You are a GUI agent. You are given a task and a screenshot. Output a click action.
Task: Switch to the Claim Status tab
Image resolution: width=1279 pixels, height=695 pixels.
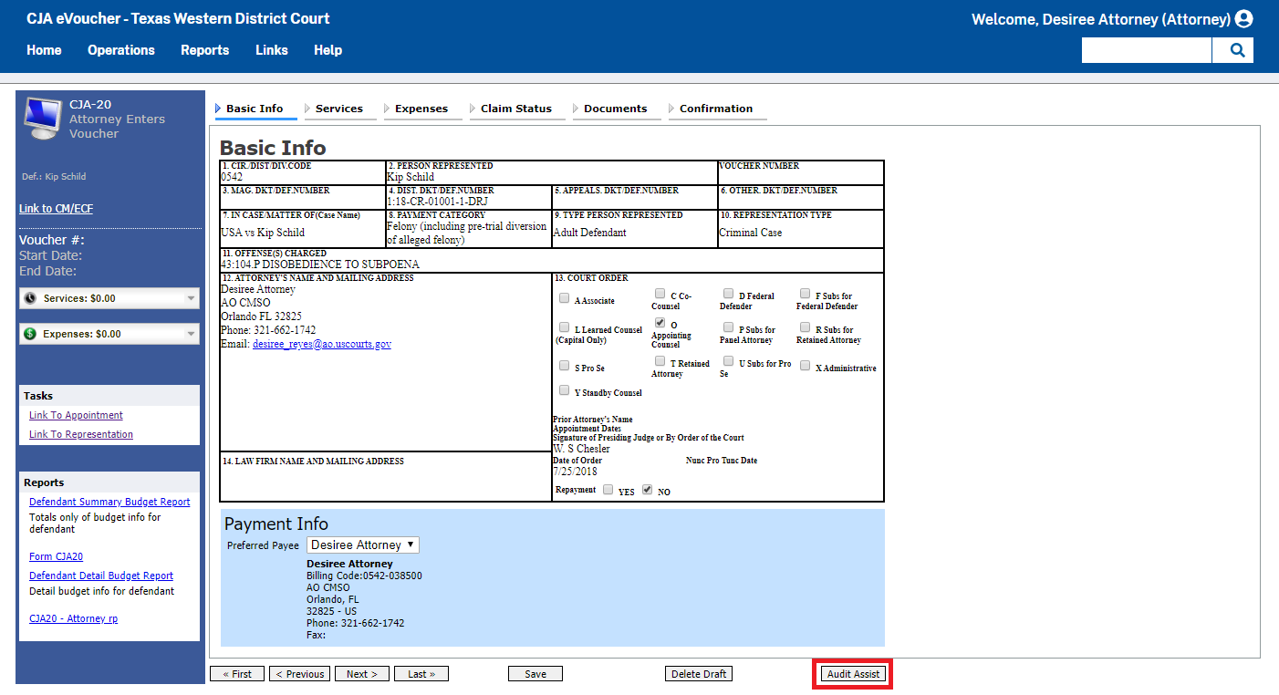515,108
